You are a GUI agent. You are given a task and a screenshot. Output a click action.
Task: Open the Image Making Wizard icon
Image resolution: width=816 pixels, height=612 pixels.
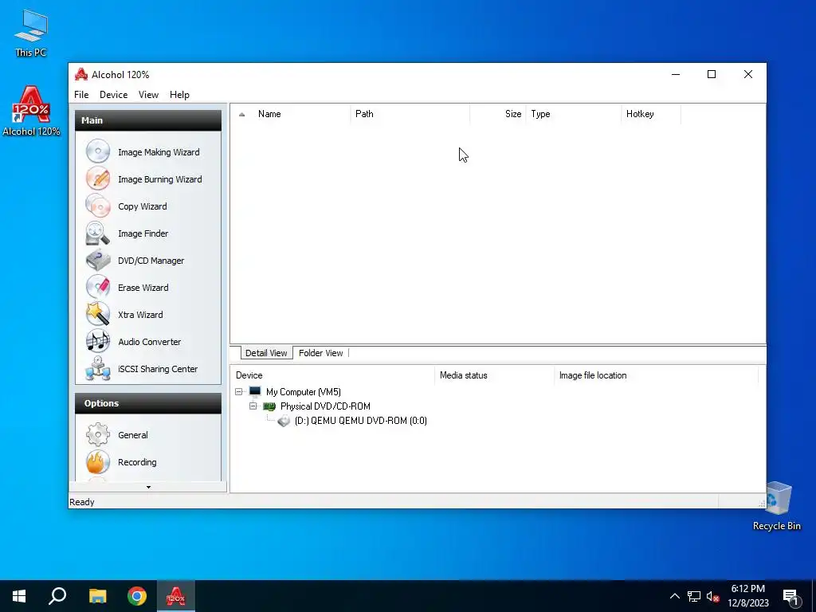point(98,152)
